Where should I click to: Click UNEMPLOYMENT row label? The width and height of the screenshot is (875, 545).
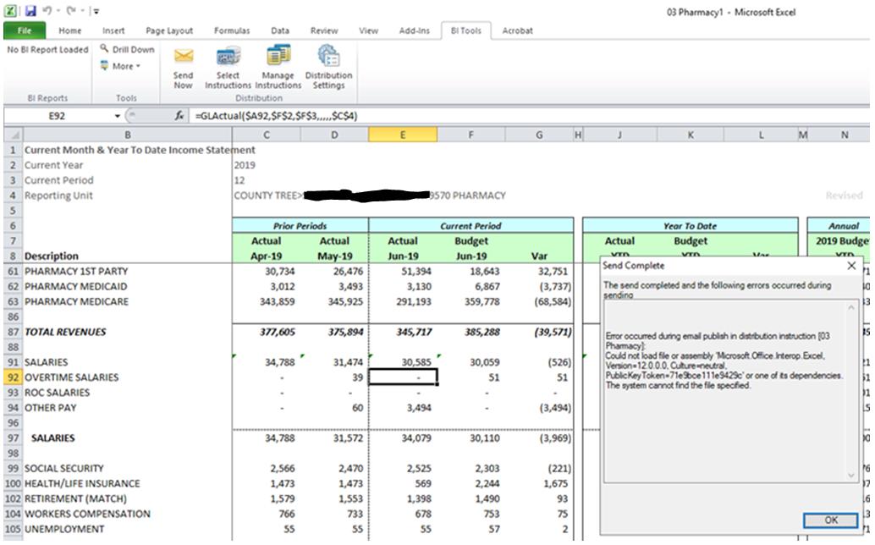(x=64, y=529)
